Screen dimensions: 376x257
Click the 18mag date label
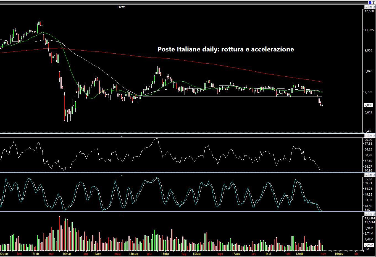click(x=134, y=254)
